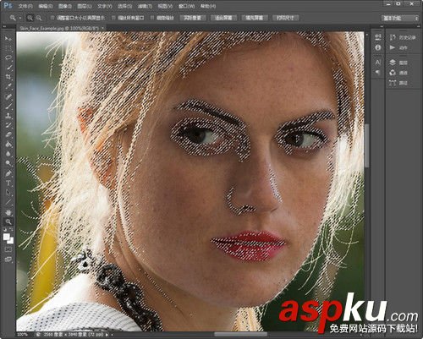The height and width of the screenshot is (339, 423).
Task: Select the Eraser tool
Action: [8, 134]
